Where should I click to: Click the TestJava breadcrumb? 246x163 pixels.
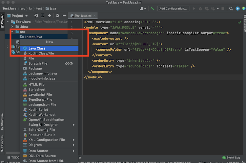(x=10, y=8)
